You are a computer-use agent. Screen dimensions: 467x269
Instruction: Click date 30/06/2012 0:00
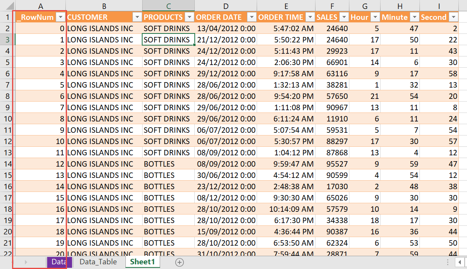click(226, 175)
